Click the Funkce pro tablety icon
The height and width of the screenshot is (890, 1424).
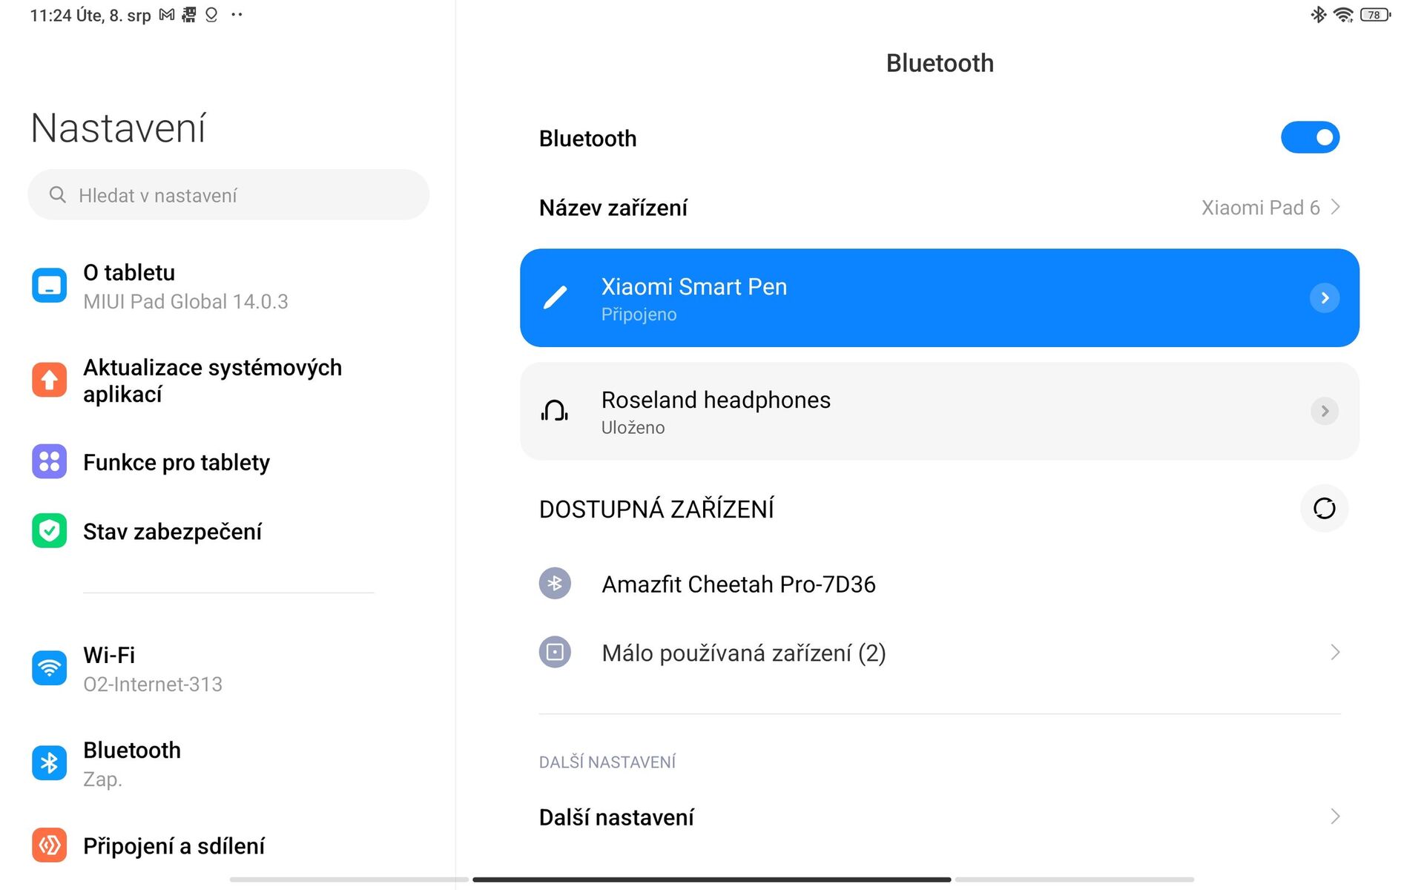pyautogui.click(x=48, y=461)
